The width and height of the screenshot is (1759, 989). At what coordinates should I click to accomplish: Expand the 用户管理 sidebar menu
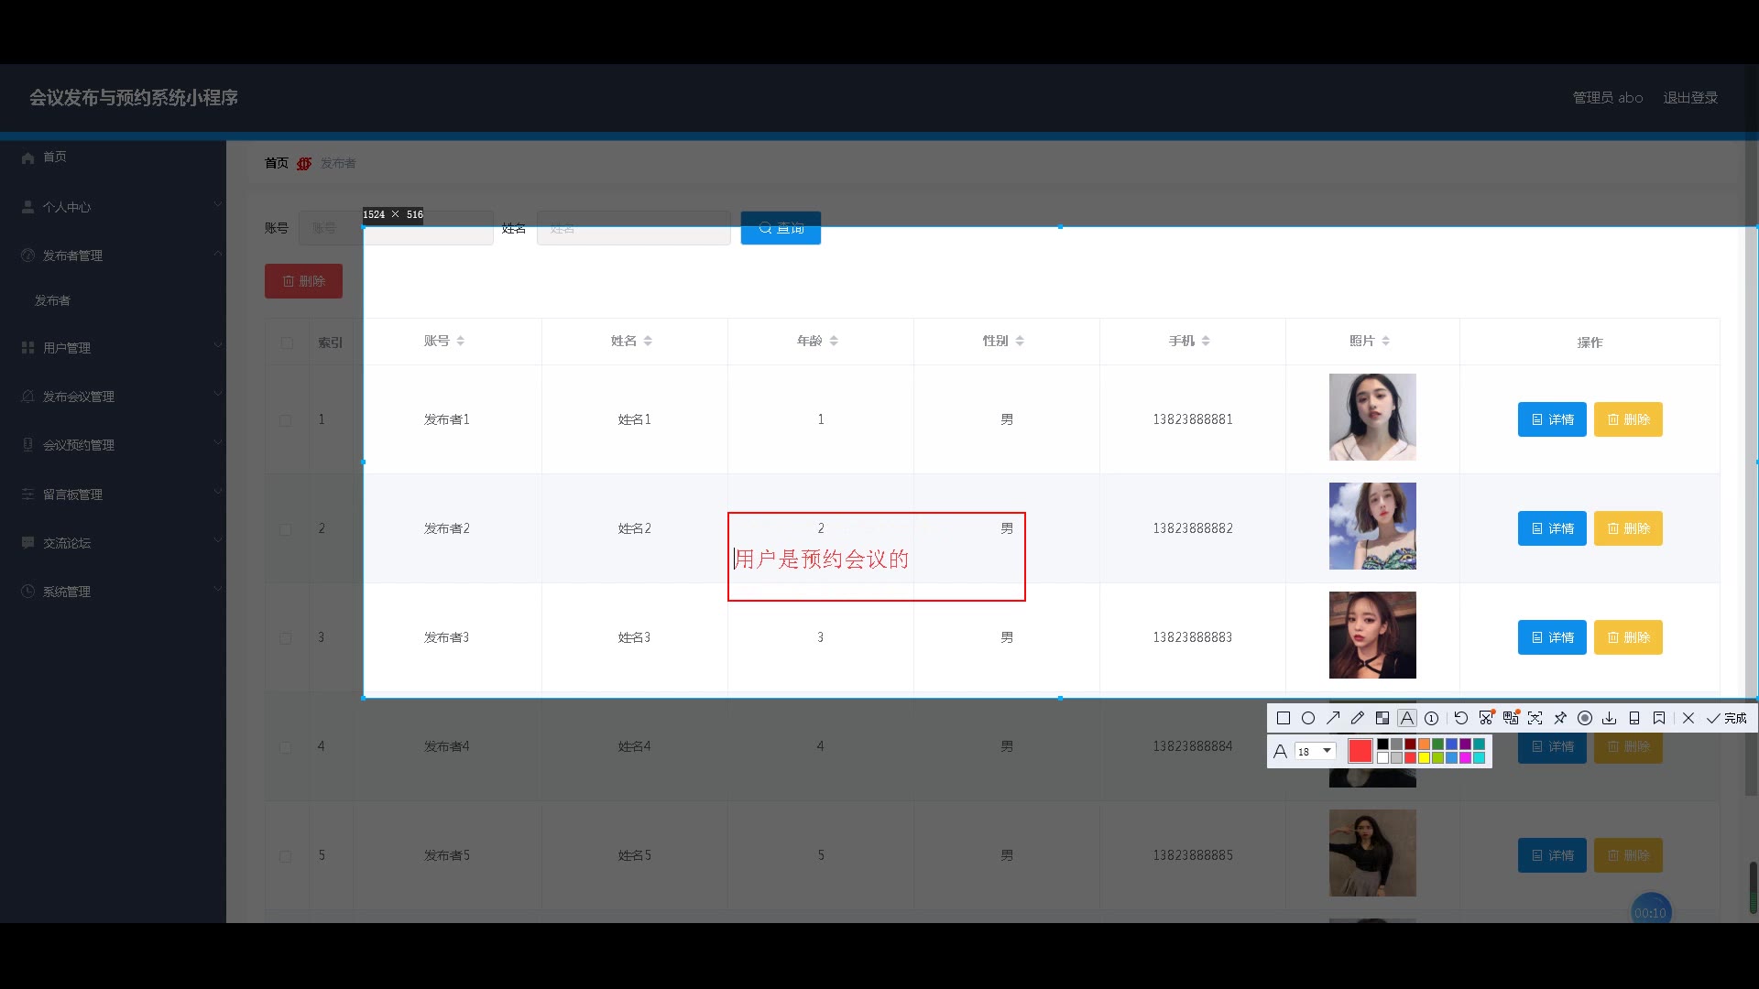click(113, 348)
